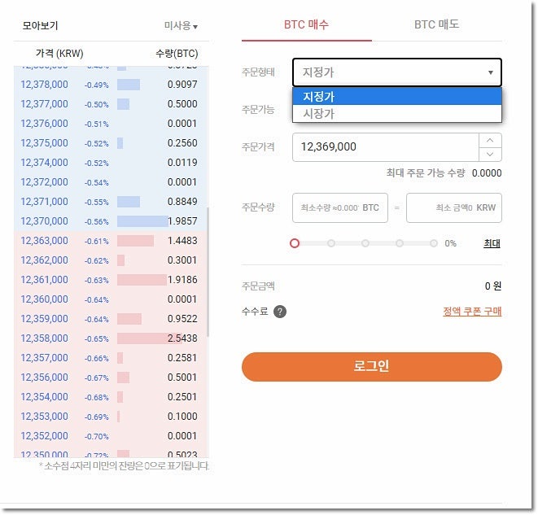
Task: Select the last step of percent slider
Action: (x=434, y=243)
